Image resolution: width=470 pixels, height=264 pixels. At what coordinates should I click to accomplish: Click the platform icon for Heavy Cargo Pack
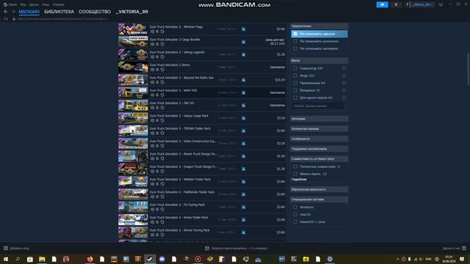click(243, 118)
